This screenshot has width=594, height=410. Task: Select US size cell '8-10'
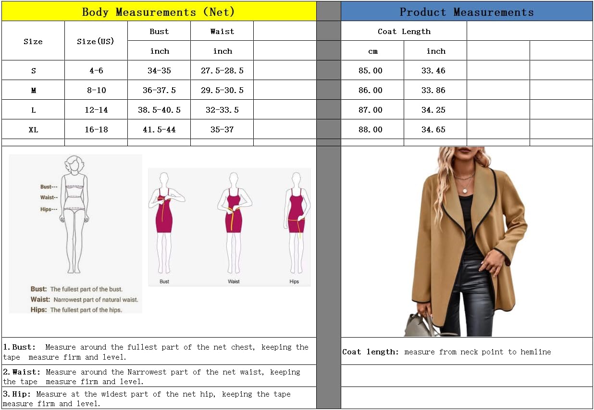pyautogui.click(x=96, y=90)
